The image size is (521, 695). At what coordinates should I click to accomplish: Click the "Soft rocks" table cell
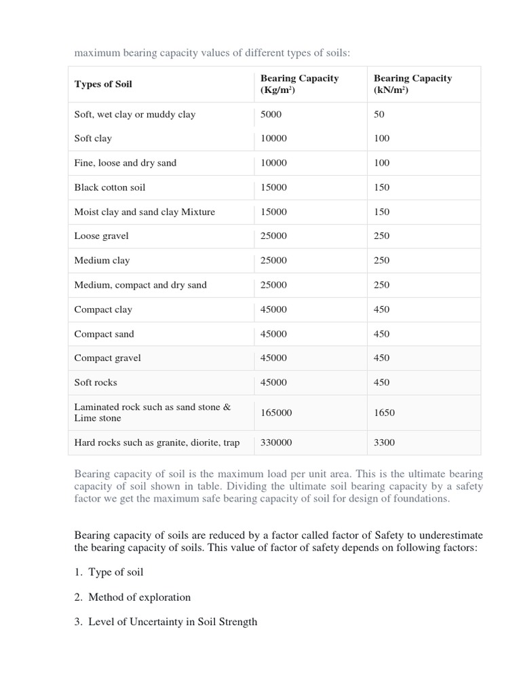pos(96,382)
